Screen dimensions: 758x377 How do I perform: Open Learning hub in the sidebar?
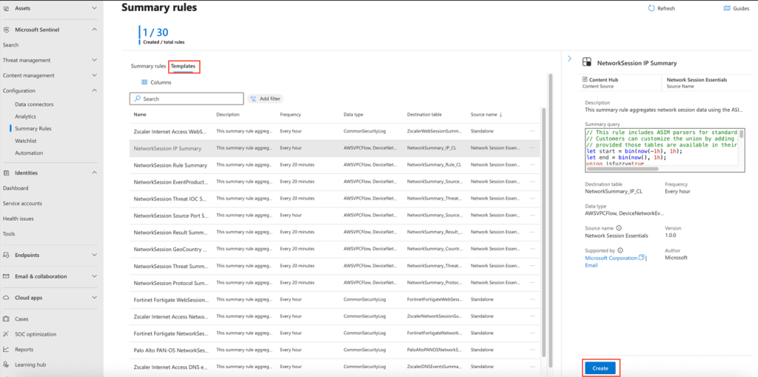point(29,364)
